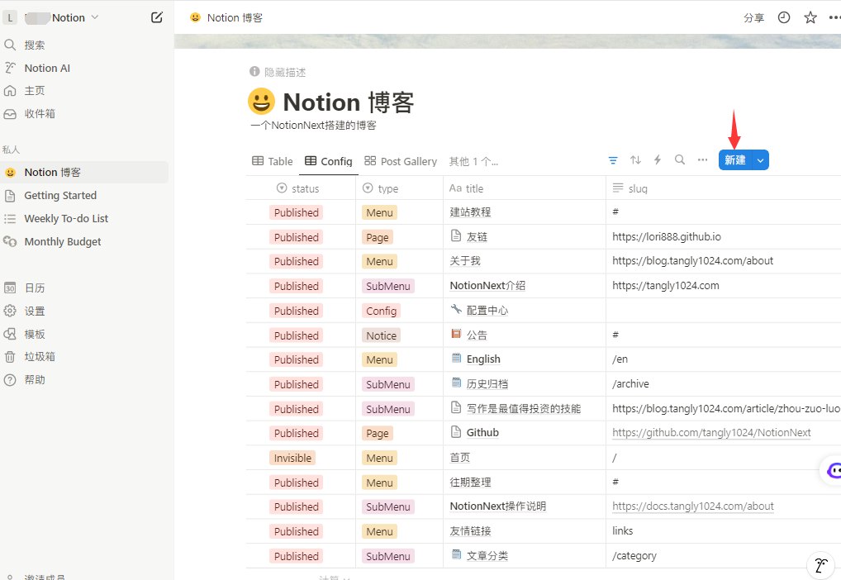Image resolution: width=841 pixels, height=580 pixels.
Task: Open the 友链 page icon
Action: (x=456, y=236)
